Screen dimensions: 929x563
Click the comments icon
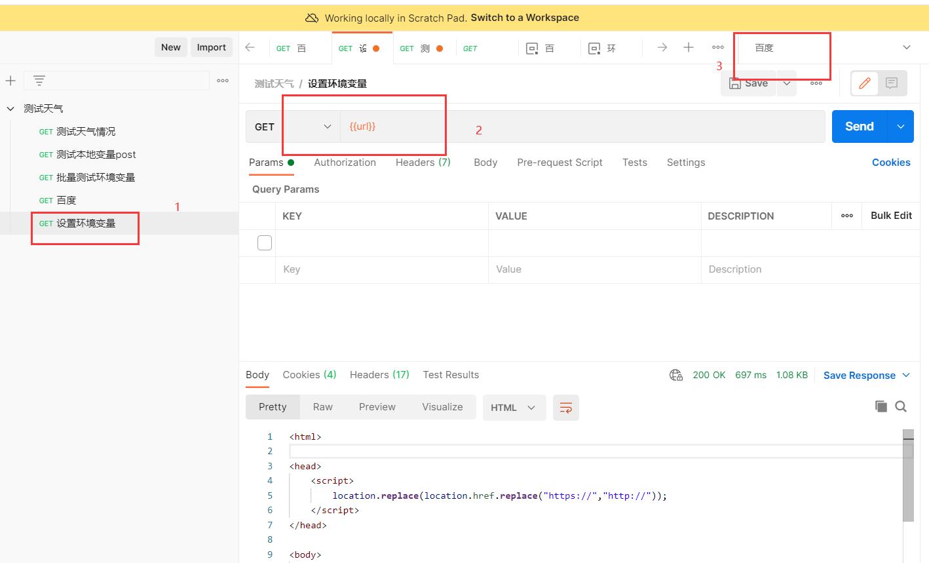pyautogui.click(x=892, y=83)
